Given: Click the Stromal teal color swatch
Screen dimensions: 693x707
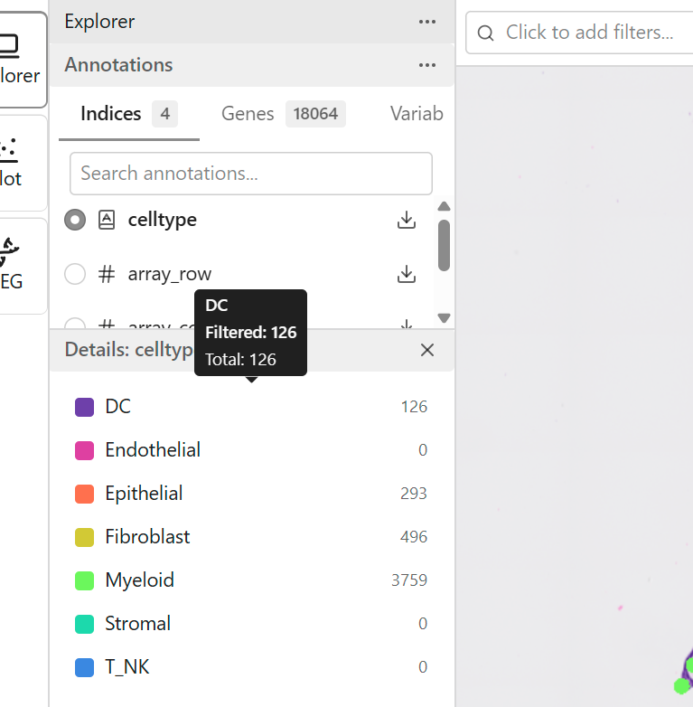Looking at the screenshot, I should coord(84,624).
